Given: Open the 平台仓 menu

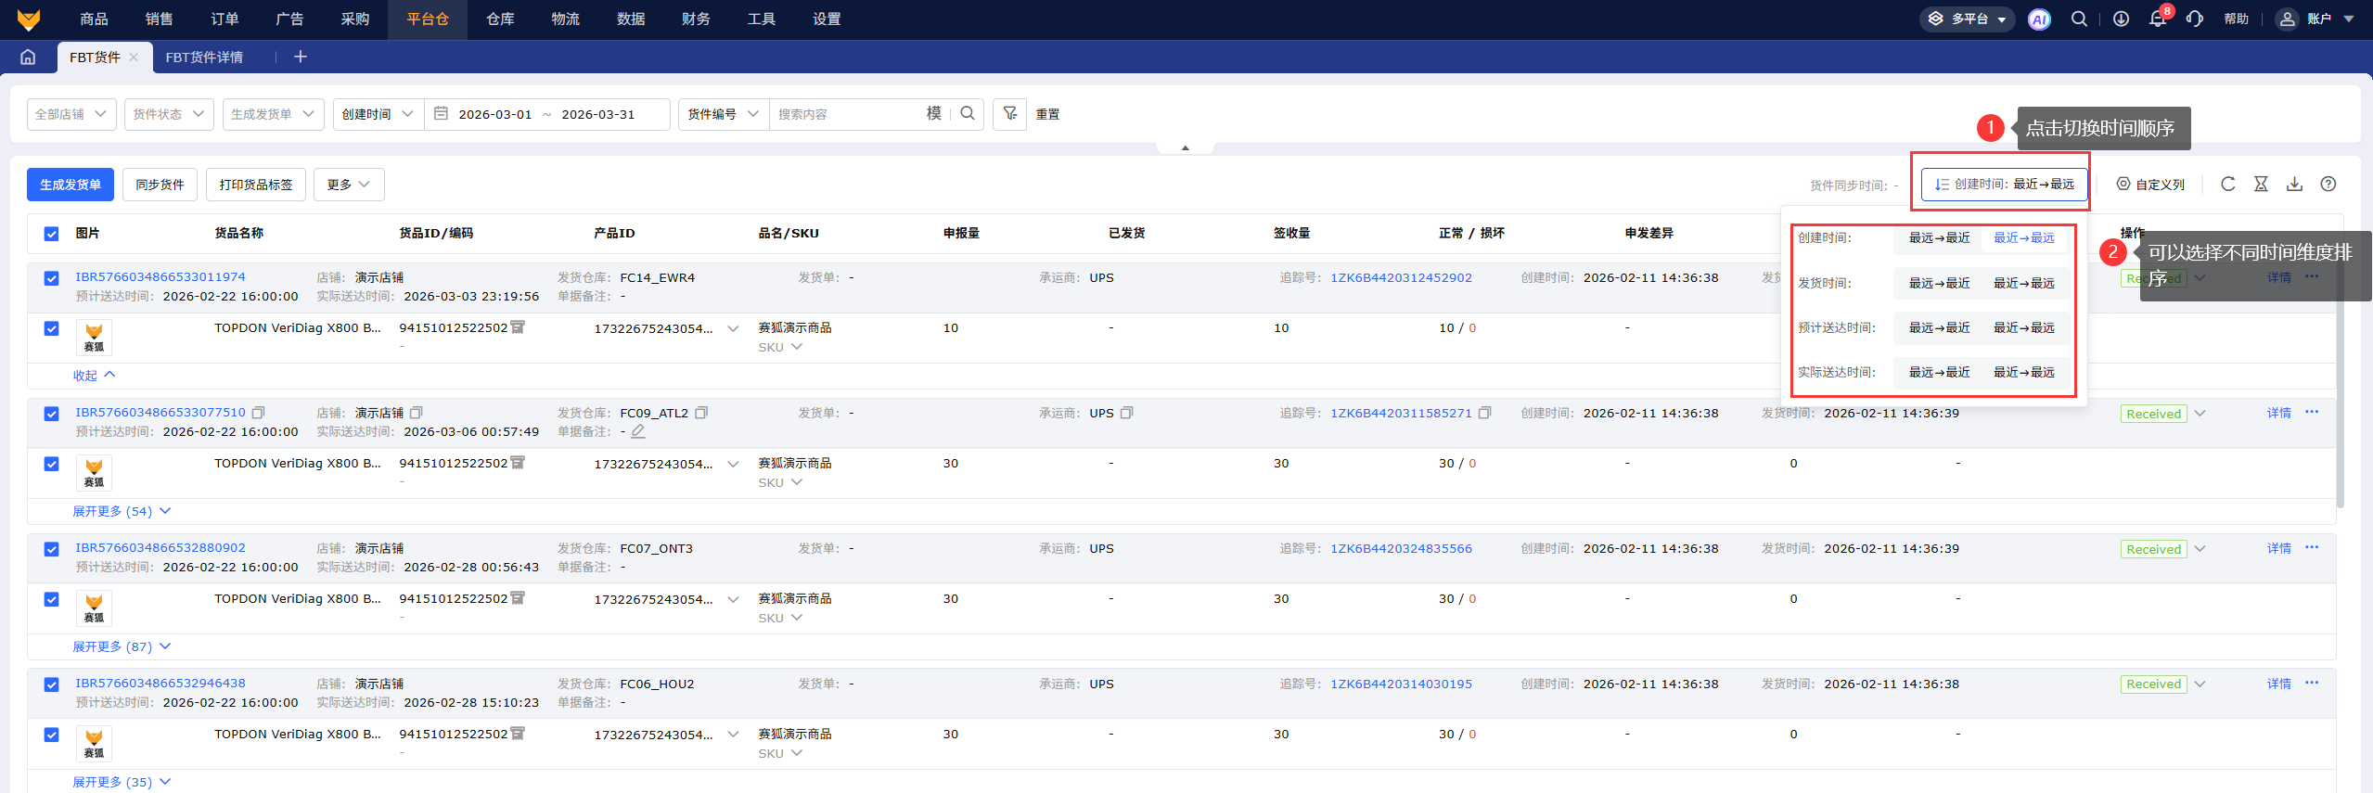Looking at the screenshot, I should pos(428,19).
